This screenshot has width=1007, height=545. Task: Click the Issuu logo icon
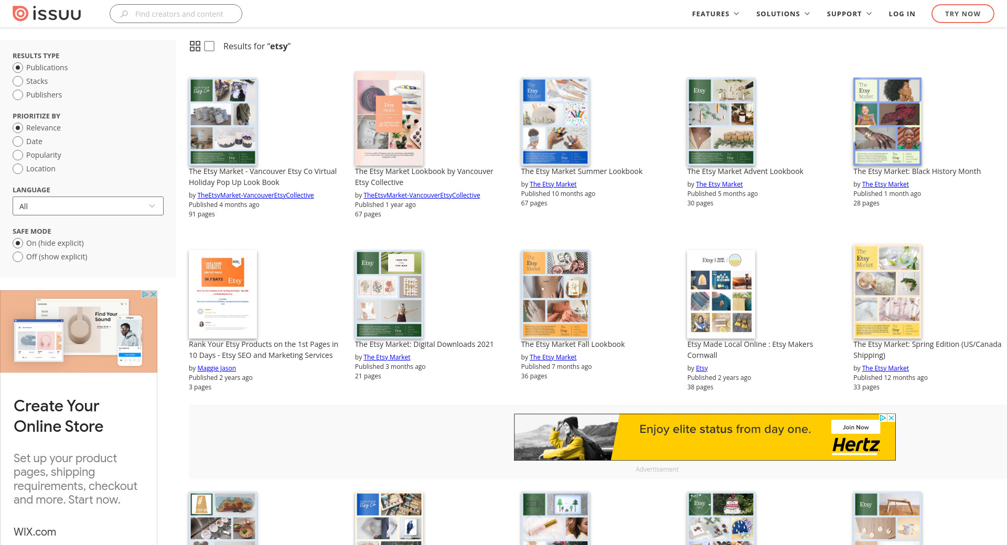[x=20, y=14]
